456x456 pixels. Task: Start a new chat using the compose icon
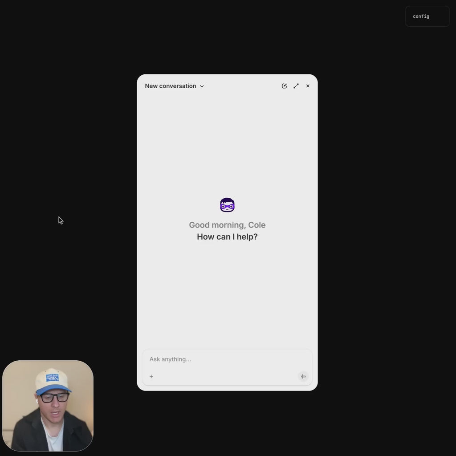tap(284, 86)
